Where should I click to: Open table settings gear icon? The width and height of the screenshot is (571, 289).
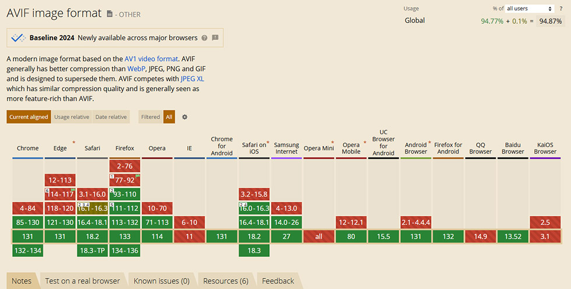point(185,117)
